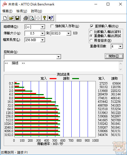The height and width of the screenshot is (155, 127).
Task: Open the transfer size end 8192.0 dropdown
Action: (x=68, y=33)
